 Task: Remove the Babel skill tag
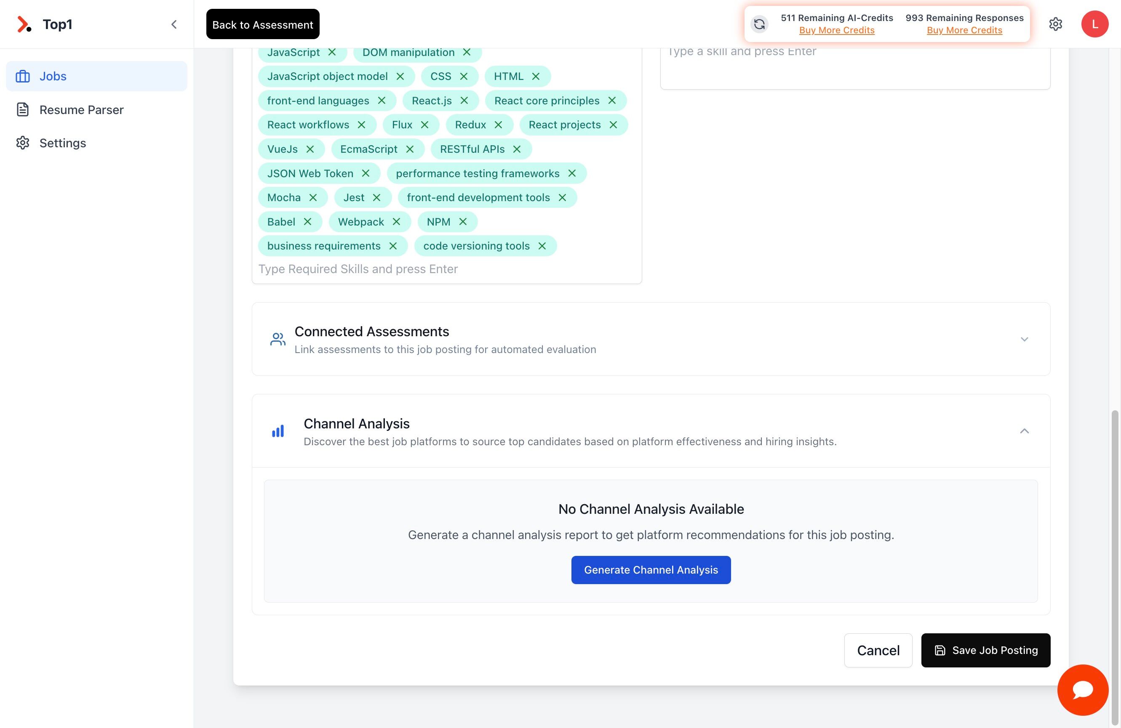(x=308, y=222)
